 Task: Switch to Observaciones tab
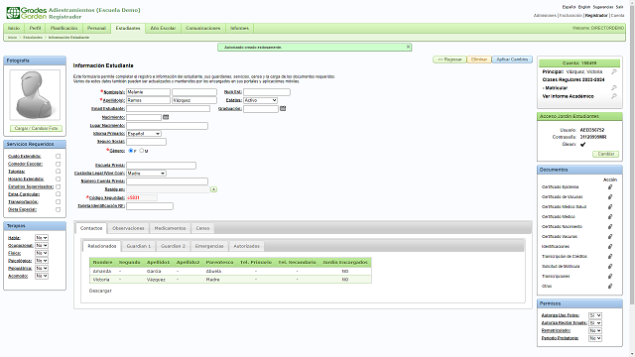tap(128, 228)
